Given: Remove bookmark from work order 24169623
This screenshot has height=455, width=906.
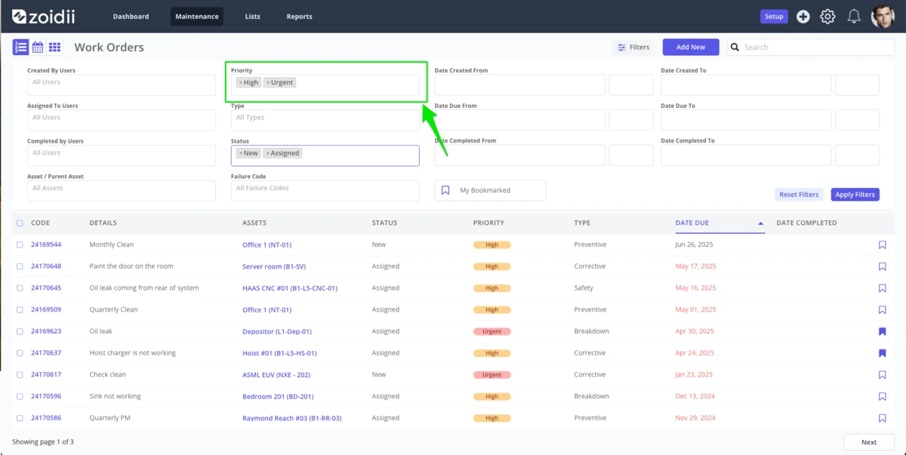Looking at the screenshot, I should [x=883, y=331].
